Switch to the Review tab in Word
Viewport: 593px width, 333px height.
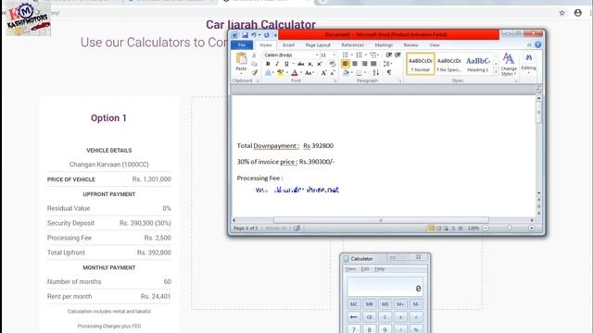coord(410,45)
